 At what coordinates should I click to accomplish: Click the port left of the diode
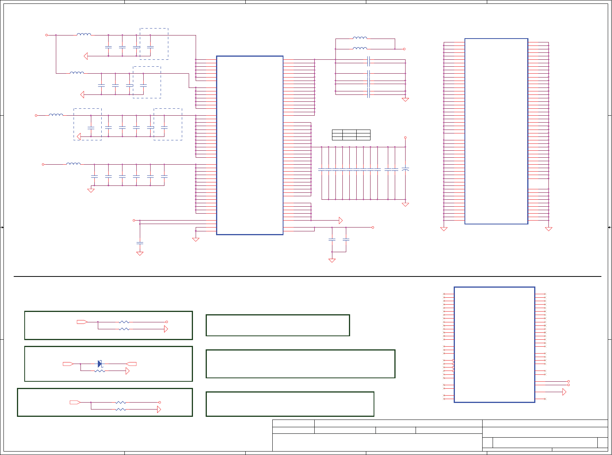click(x=68, y=364)
